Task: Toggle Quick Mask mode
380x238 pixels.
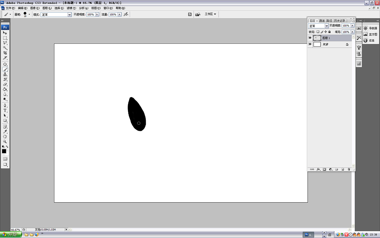Action: [5, 159]
